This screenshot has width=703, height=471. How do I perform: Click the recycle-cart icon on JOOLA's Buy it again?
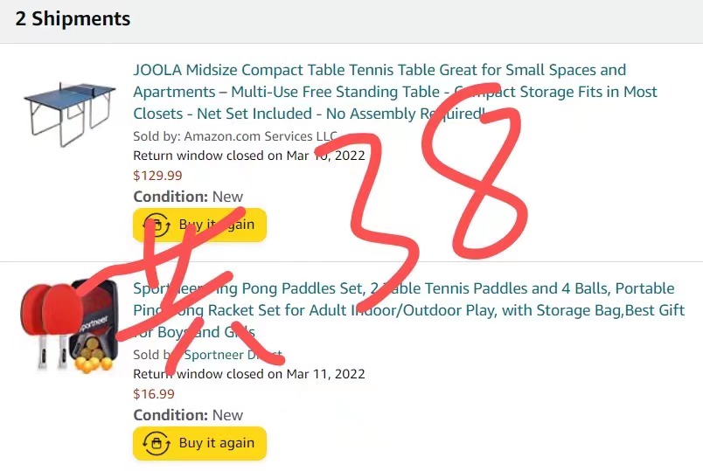156,225
